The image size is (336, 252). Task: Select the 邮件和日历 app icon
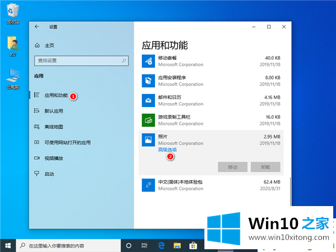coord(148,100)
